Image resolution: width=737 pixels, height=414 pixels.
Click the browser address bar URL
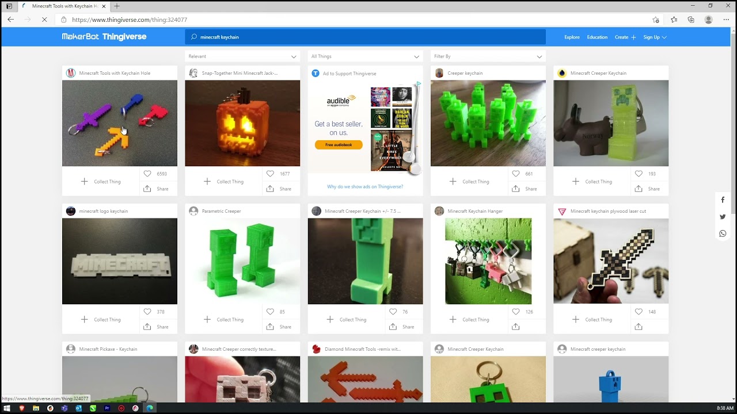130,20
